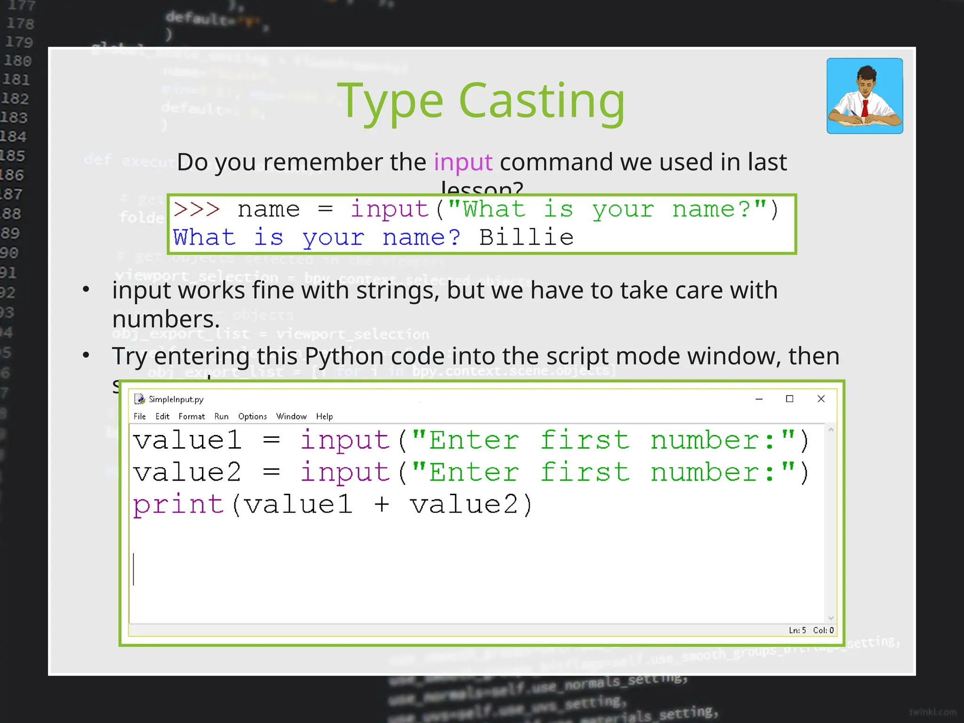Close the SimpleInput.py window
This screenshot has height=723, width=964.
tap(821, 399)
